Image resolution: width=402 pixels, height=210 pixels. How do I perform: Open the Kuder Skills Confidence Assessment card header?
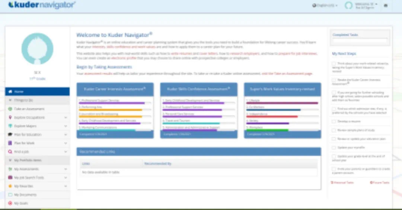(199, 89)
